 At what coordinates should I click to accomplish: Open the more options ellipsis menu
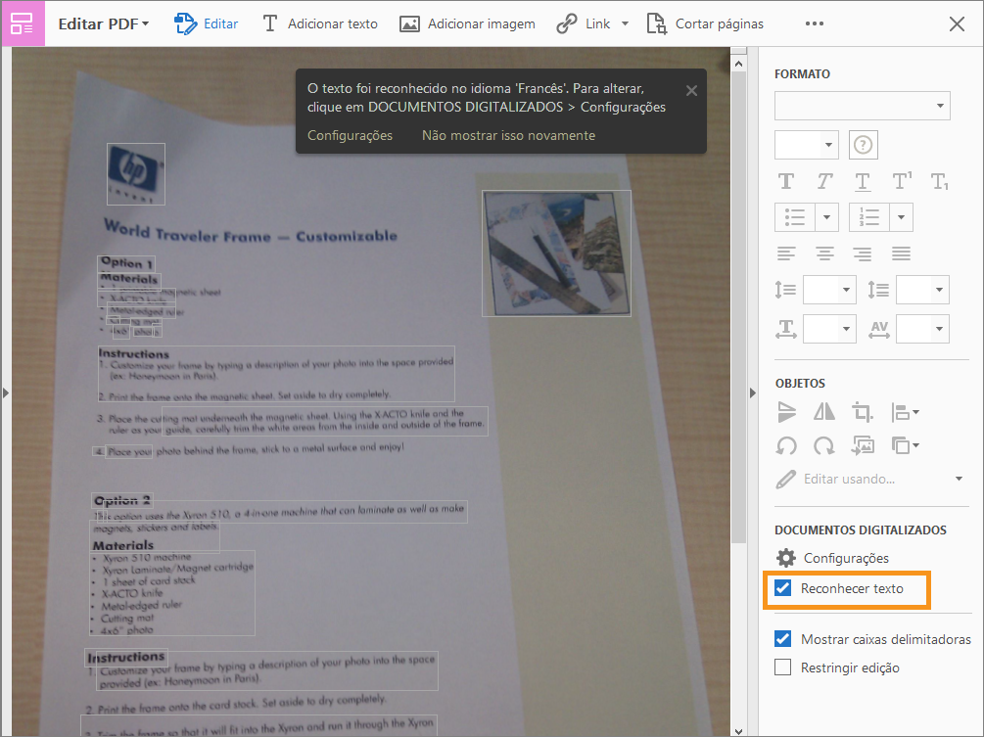tap(814, 23)
